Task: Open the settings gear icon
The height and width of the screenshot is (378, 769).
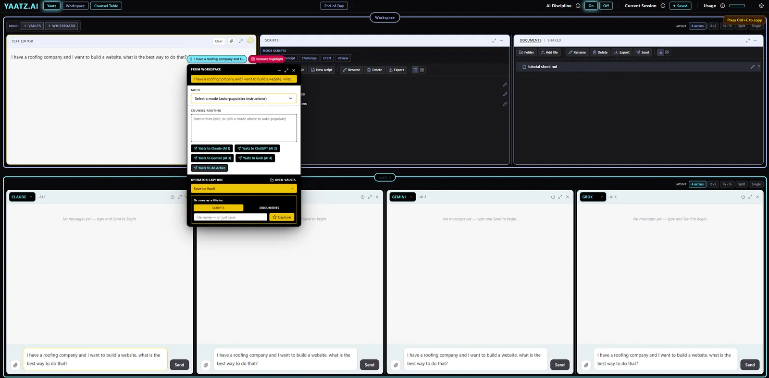Action: coord(761,6)
